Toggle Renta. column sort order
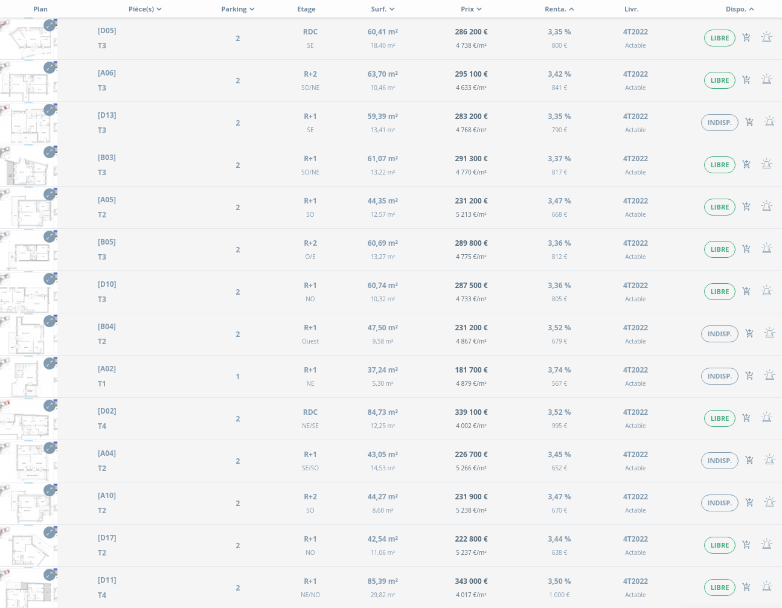This screenshot has width=782, height=608. click(x=559, y=9)
